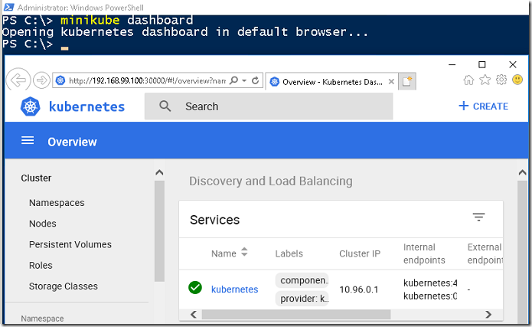Open address bar autocomplete dropdown arrow
The image size is (532, 327).
point(244,81)
